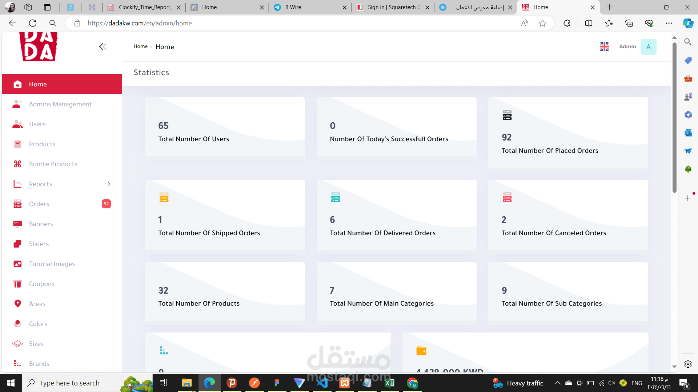Screen dimensions: 698x392
Task: Click the Placed Orders card icon
Action: [x=507, y=115]
